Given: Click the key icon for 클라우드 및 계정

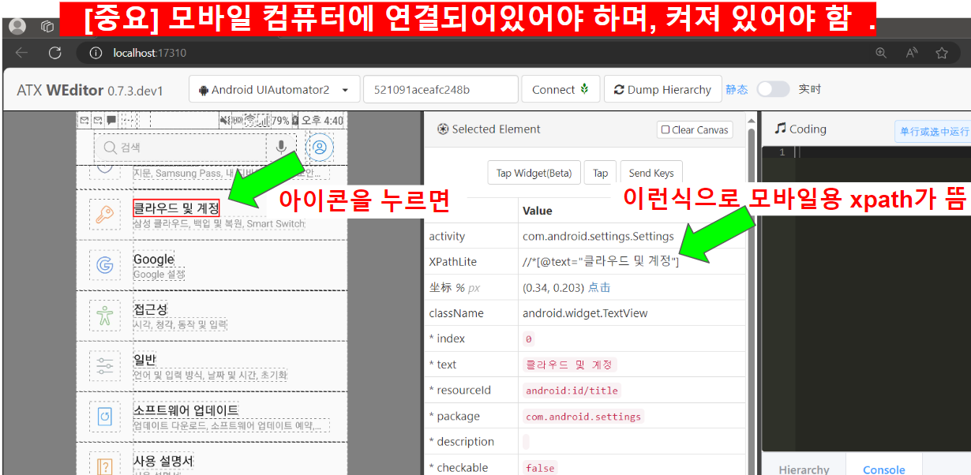Looking at the screenshot, I should [105, 215].
